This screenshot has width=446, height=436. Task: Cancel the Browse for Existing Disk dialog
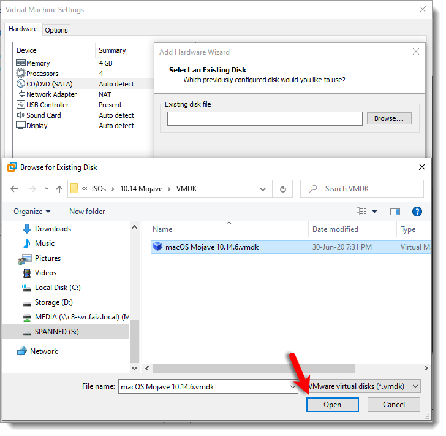pyautogui.click(x=394, y=405)
